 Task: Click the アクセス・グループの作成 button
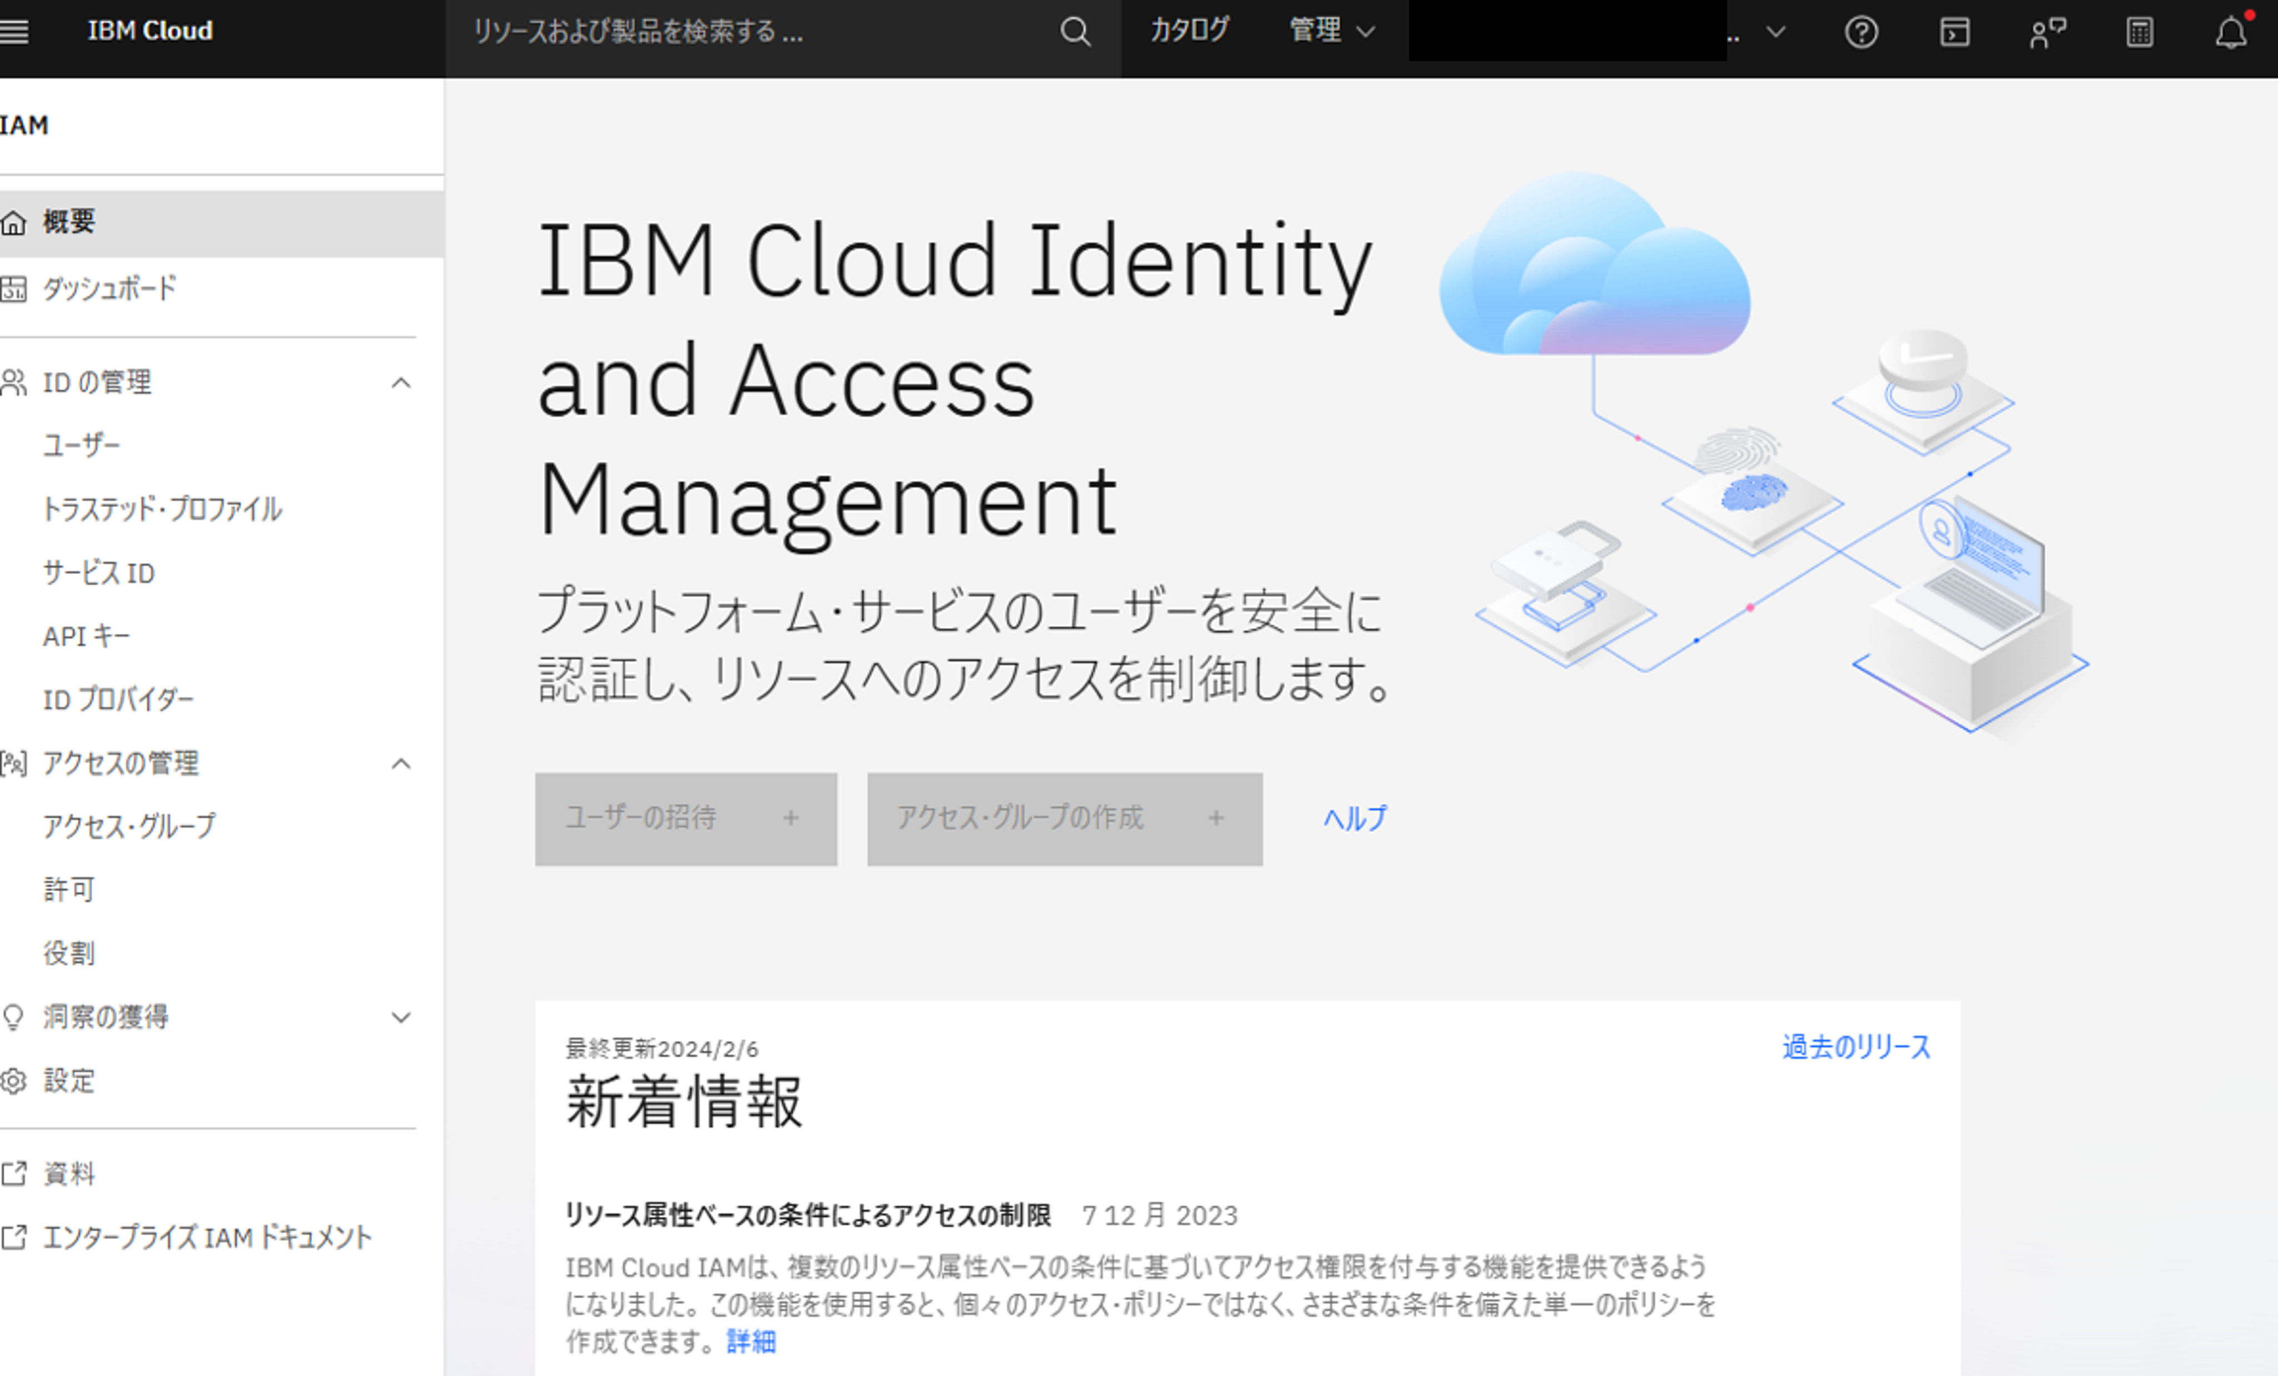tap(1064, 818)
